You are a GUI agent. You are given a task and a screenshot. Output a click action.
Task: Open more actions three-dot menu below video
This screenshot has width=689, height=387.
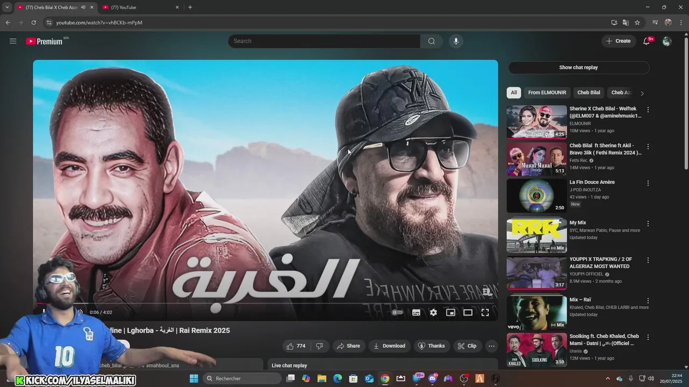[x=491, y=346]
